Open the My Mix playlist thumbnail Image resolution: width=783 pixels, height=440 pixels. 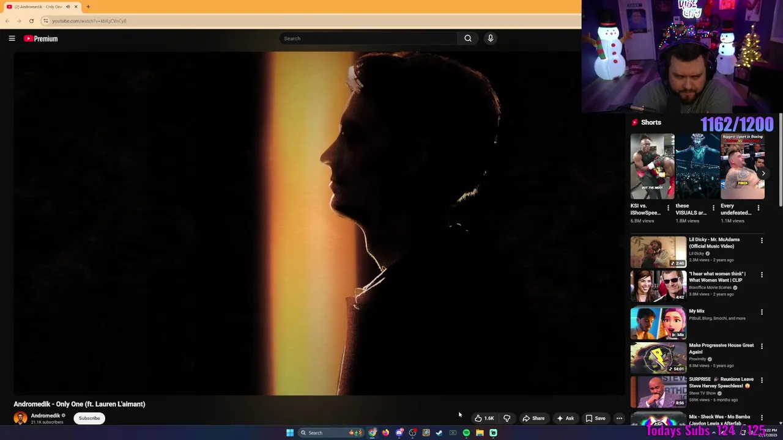point(658,323)
